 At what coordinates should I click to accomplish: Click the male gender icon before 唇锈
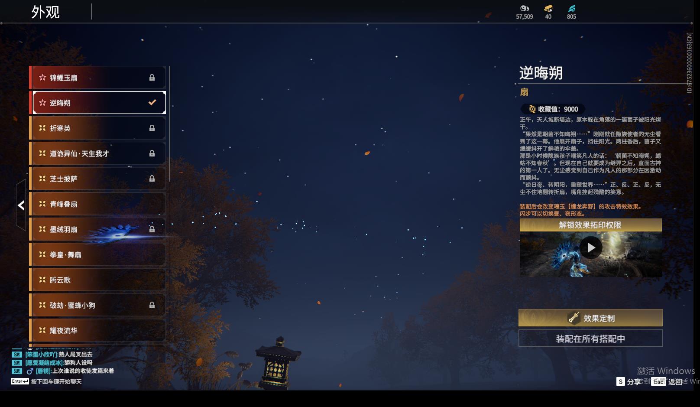point(30,371)
